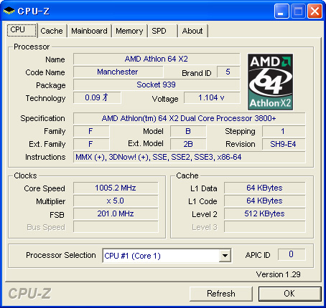Click the empty Level 3 field
The image size is (326, 308).
[265, 226]
